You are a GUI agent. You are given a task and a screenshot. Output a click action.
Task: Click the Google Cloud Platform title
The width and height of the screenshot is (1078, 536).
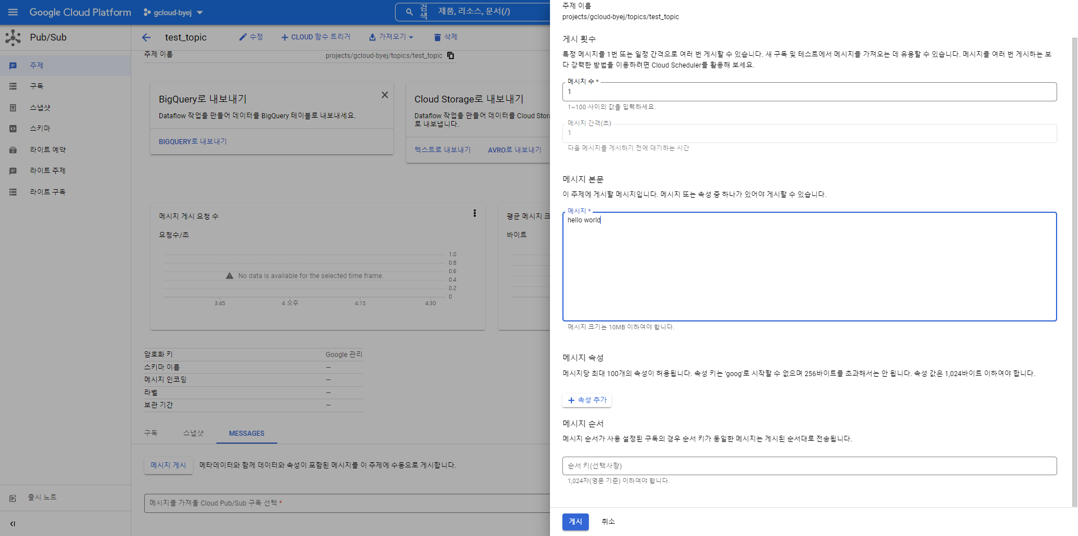click(x=80, y=12)
